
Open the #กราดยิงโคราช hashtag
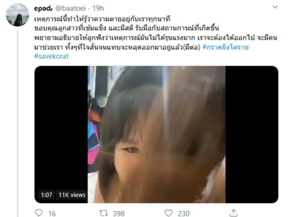click(226, 47)
